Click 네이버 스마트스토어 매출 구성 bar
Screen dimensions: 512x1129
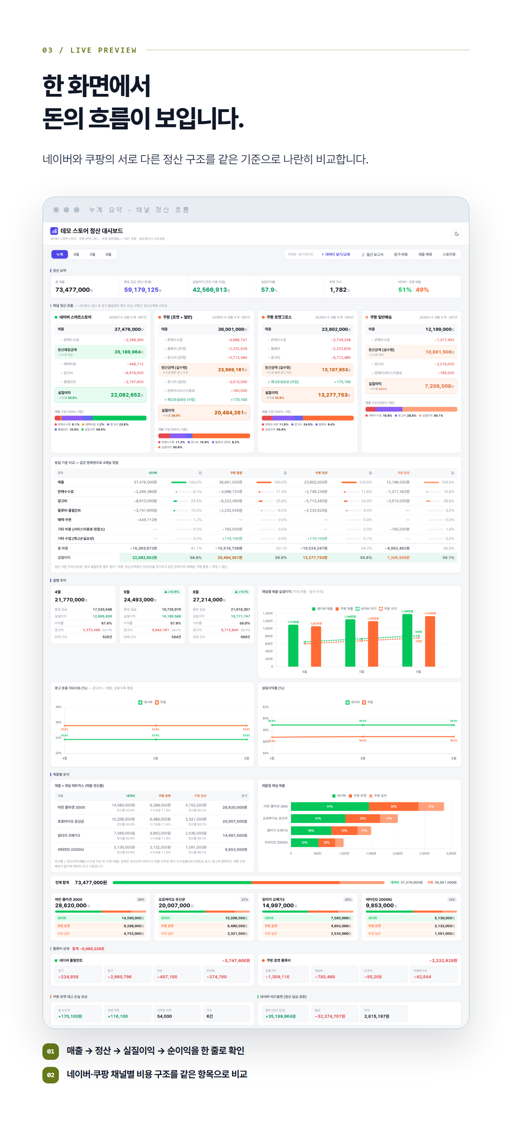100,418
